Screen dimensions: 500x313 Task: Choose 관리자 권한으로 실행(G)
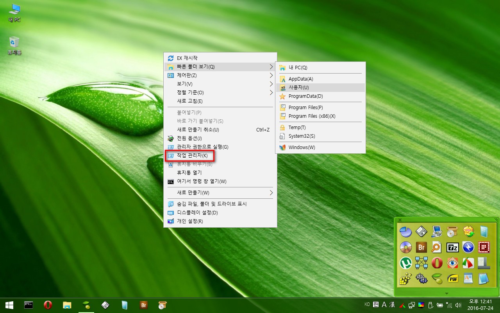(220, 147)
